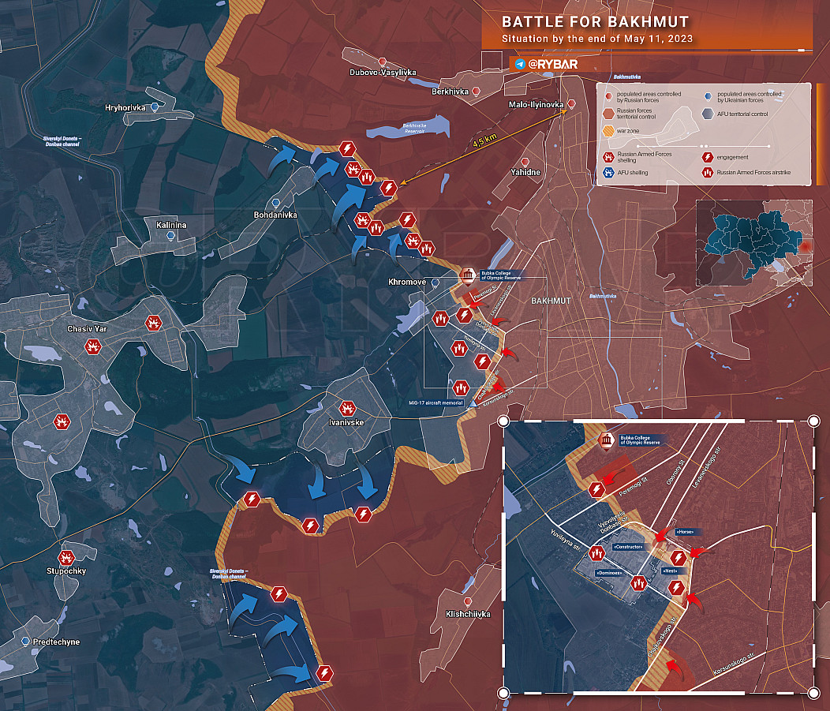
Task: Select the Russian airstrike icon in legend
Action: (708, 172)
